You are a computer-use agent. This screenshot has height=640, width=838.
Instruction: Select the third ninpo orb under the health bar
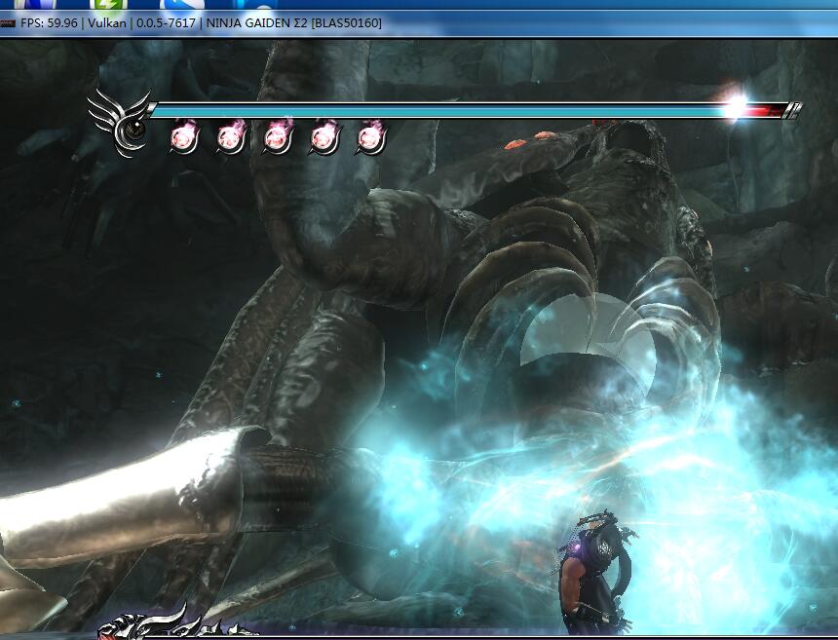278,137
